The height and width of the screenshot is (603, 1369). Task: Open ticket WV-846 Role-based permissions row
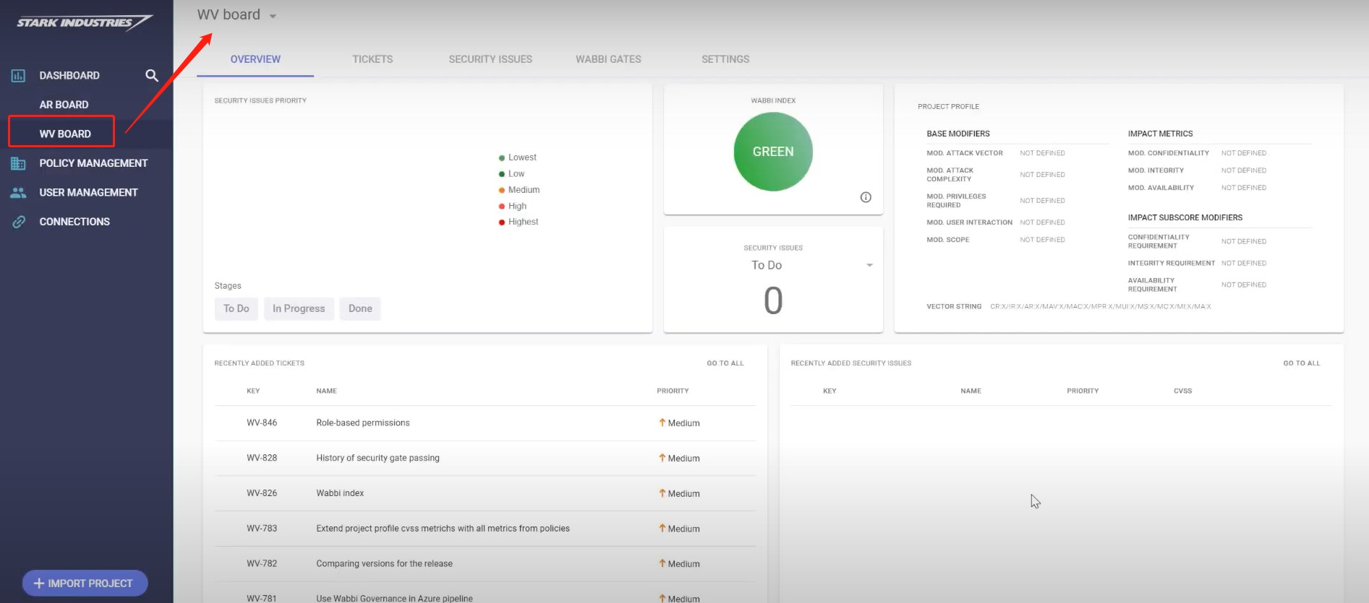pos(362,423)
